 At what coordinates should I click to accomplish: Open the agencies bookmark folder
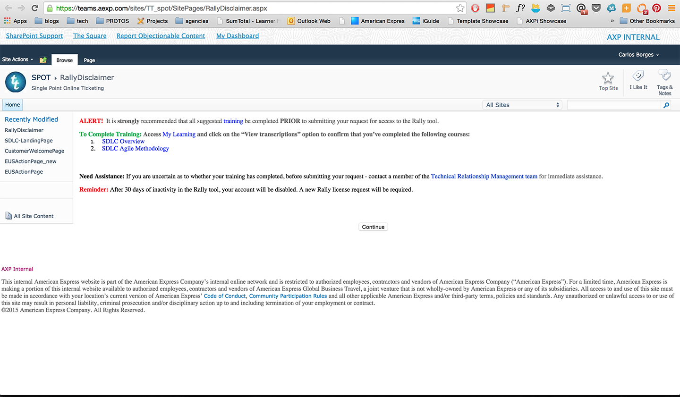(192, 21)
